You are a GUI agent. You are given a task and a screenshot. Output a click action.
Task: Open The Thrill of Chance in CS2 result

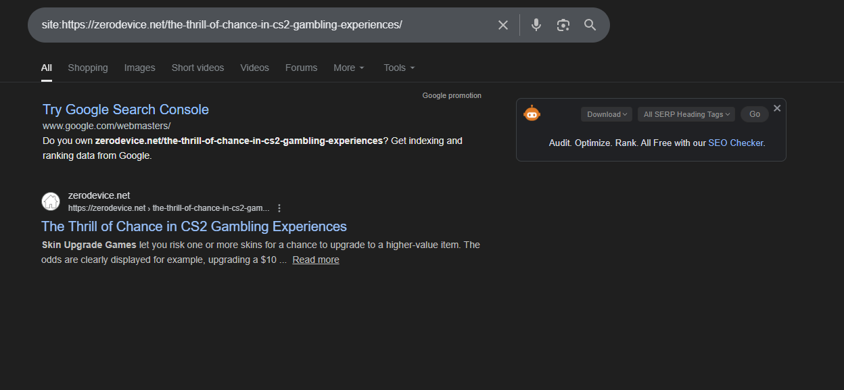[x=194, y=226]
